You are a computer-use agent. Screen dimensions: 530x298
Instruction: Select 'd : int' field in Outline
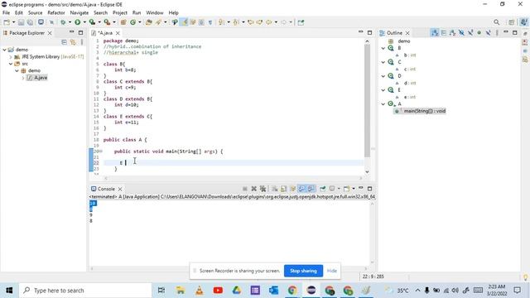coord(410,83)
